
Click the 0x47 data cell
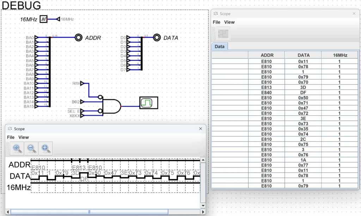[x=303, y=108]
